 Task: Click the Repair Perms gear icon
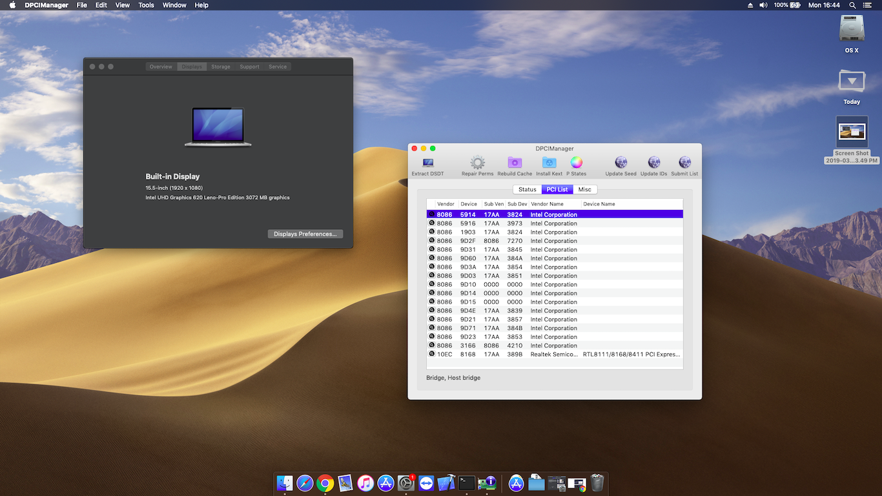coord(477,162)
